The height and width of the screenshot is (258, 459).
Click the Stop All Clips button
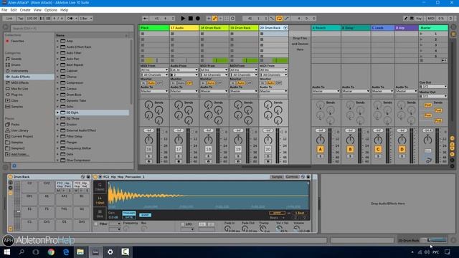tap(422, 60)
